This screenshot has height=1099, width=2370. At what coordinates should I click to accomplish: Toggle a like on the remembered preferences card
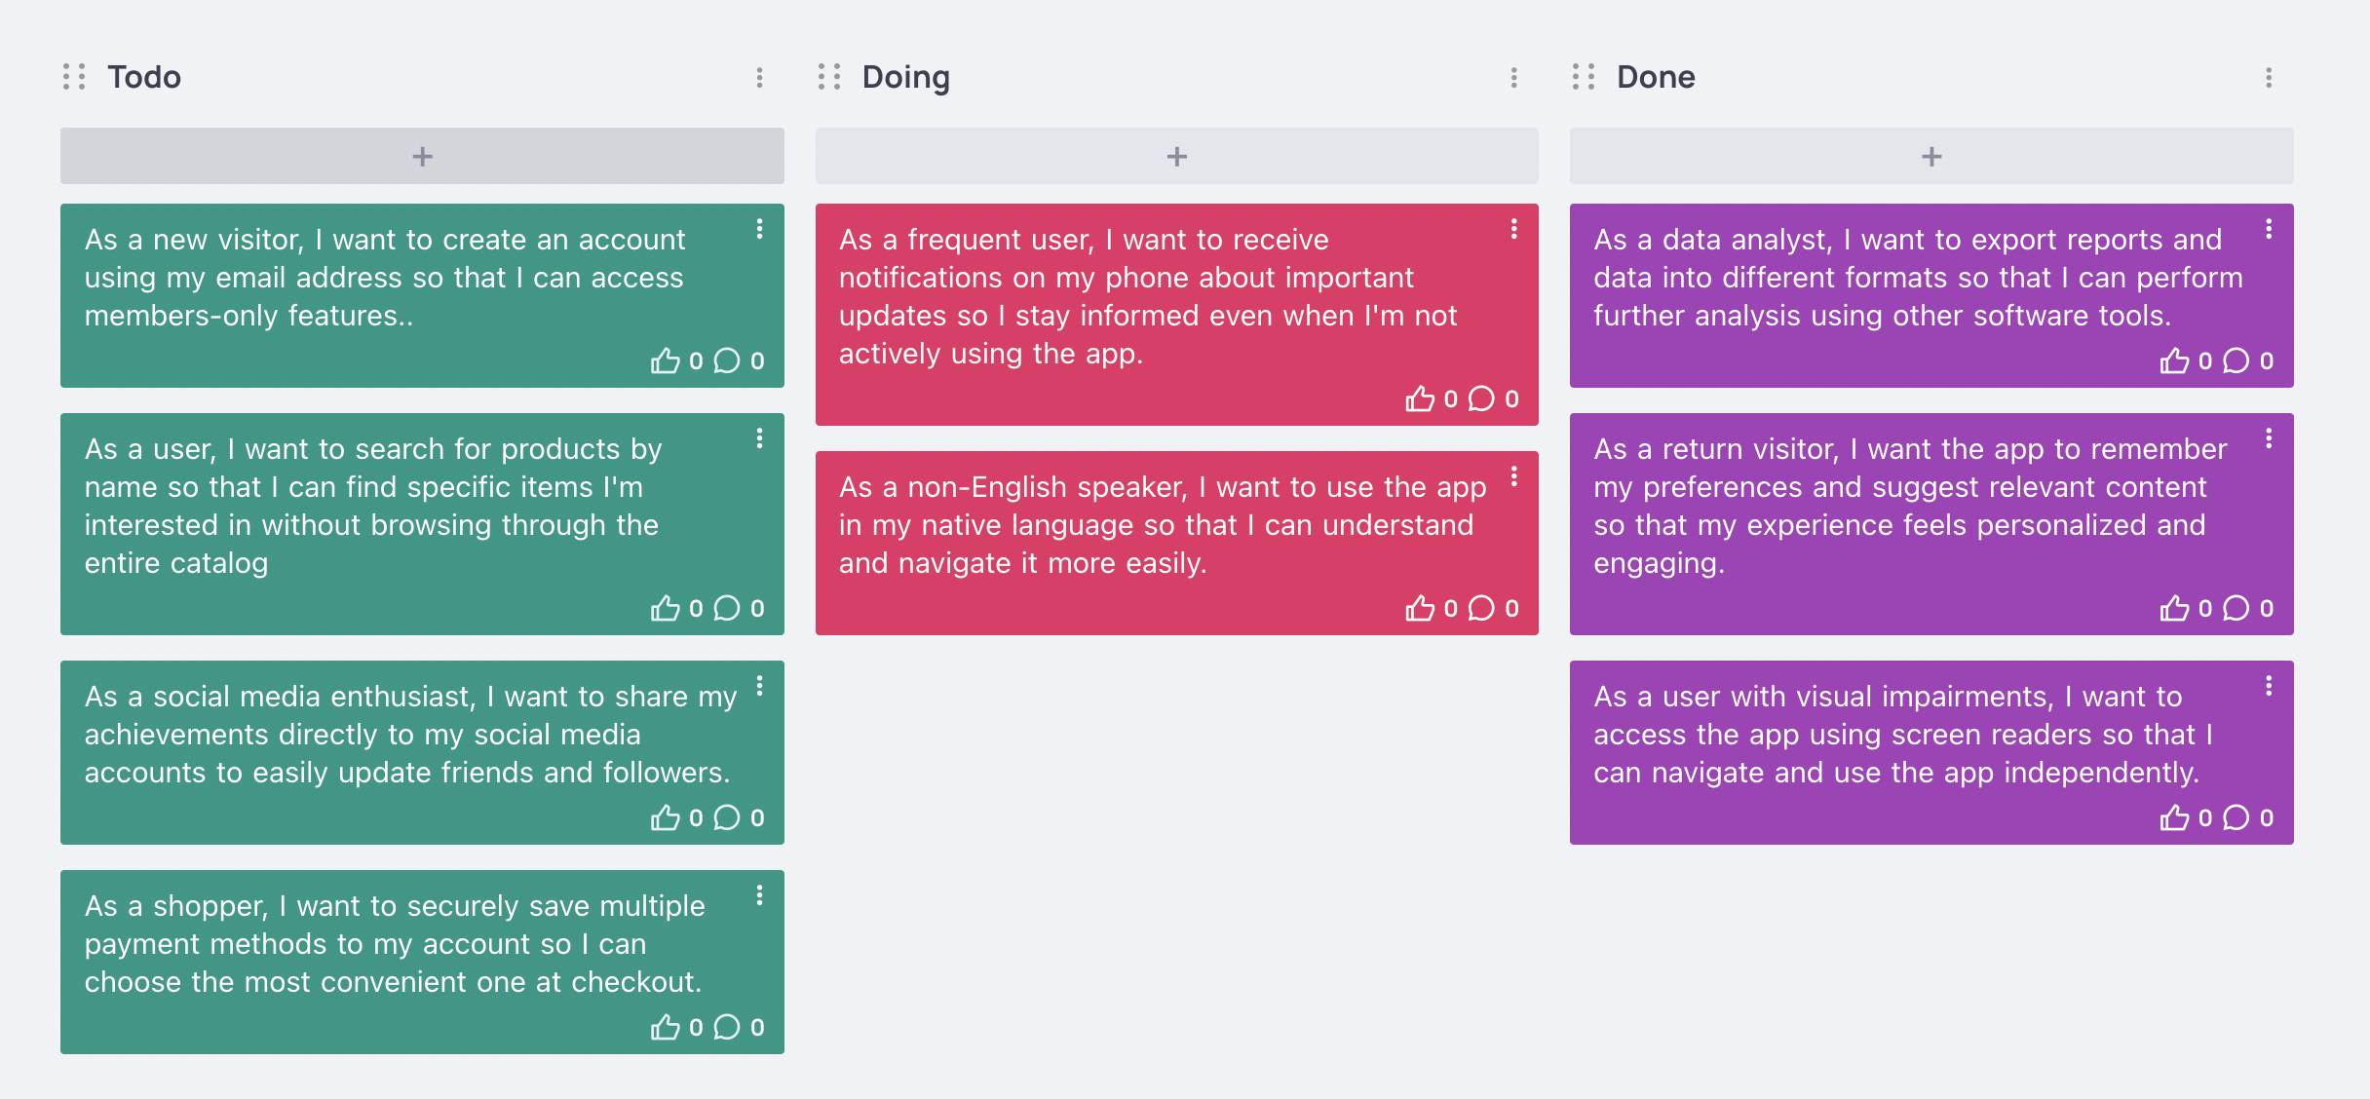point(2174,608)
